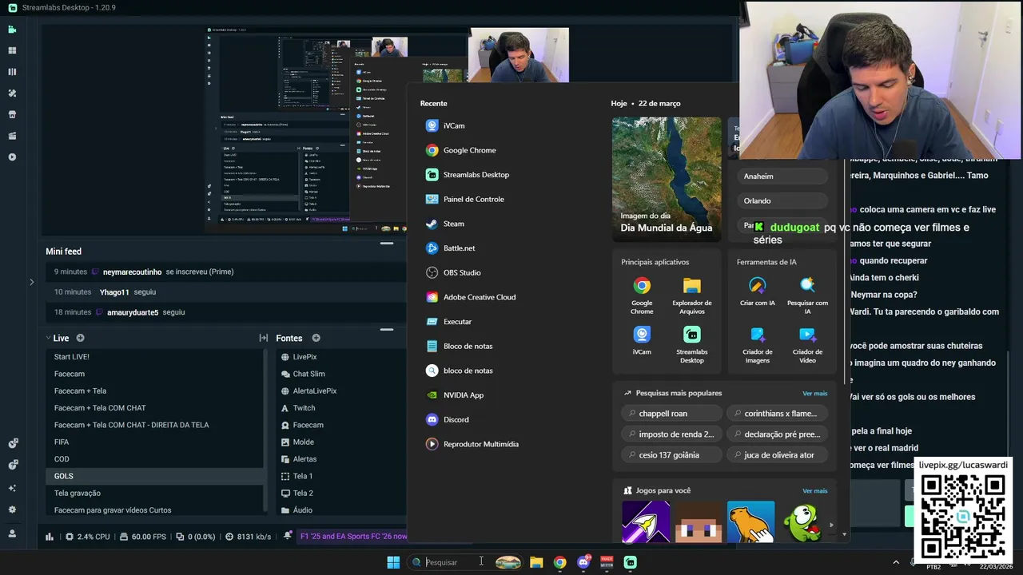Click the Windows Start button

tap(393, 562)
